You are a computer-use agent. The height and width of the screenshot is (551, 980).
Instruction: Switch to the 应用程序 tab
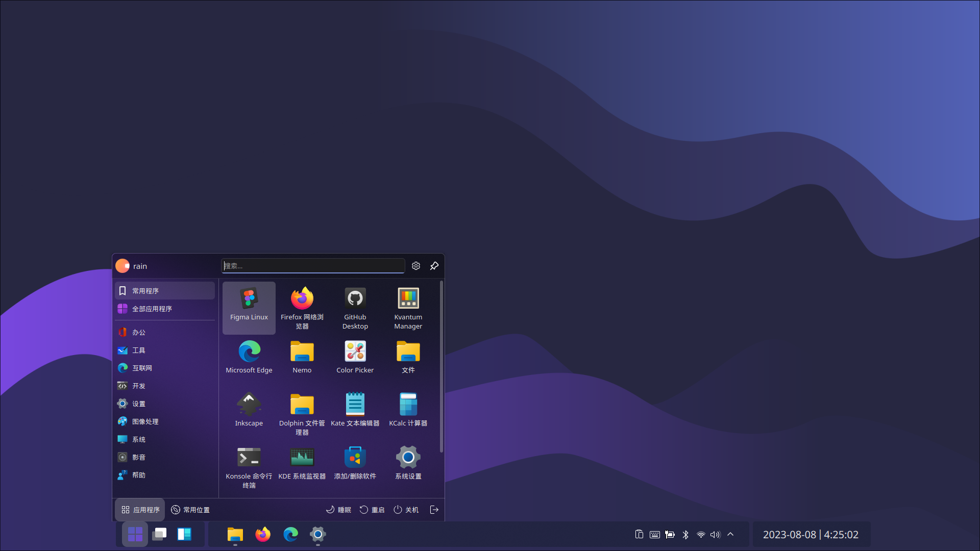coord(140,510)
